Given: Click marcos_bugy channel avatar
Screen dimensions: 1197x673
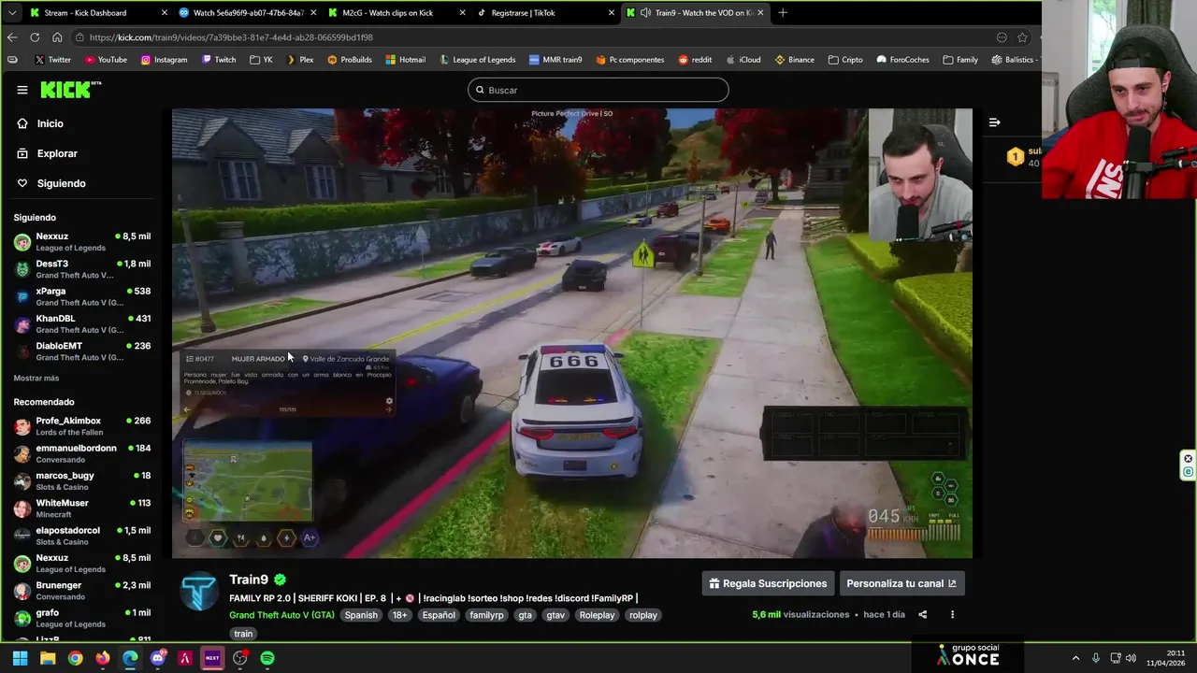Looking at the screenshot, I should 22,481.
